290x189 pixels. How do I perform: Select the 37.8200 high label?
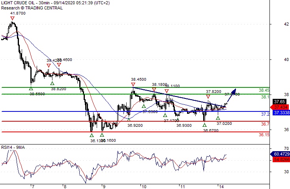click(213, 92)
